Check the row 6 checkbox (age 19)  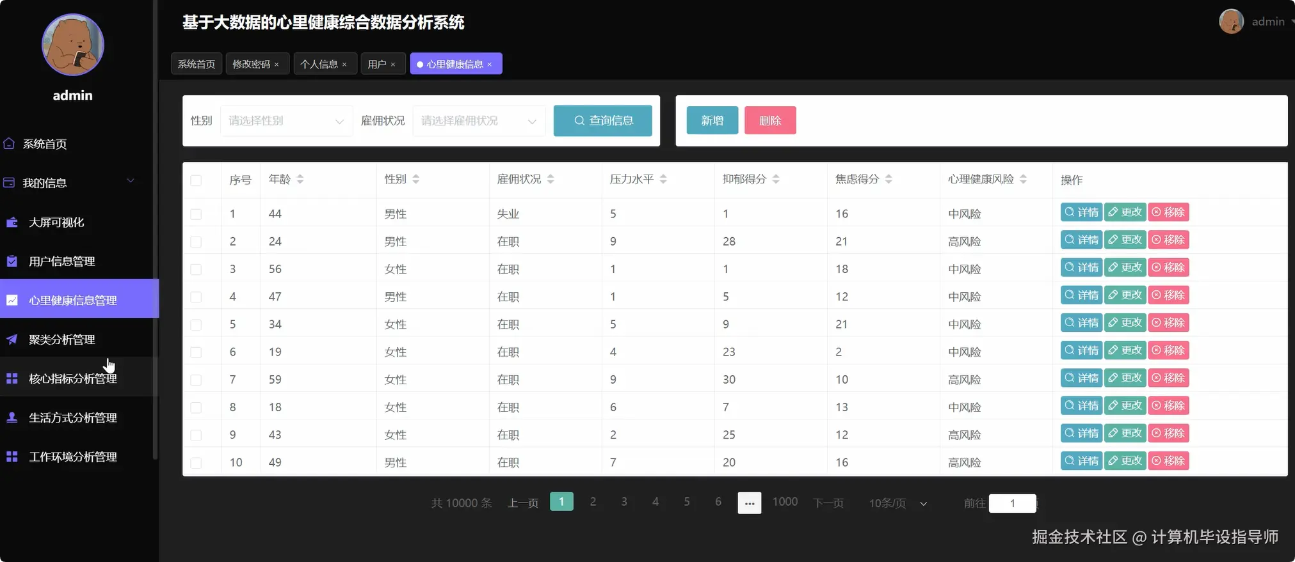coord(196,352)
